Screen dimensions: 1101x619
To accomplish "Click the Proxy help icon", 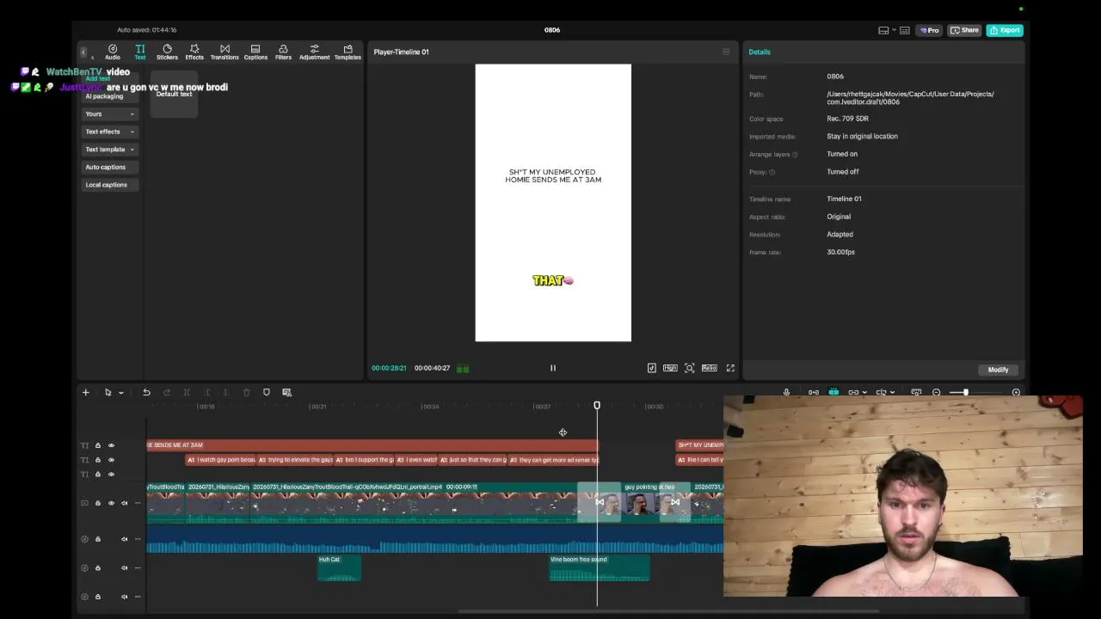I will tap(772, 172).
